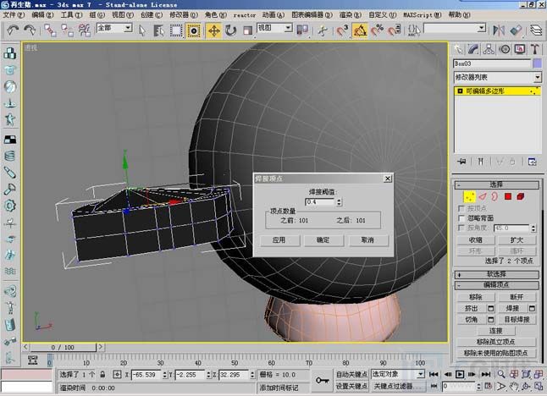Screen dimensions: 547x396
Task: Select the Element sub-object level icon
Action: (521, 196)
